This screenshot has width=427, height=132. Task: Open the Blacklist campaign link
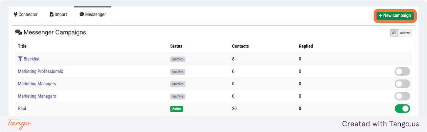(31, 59)
